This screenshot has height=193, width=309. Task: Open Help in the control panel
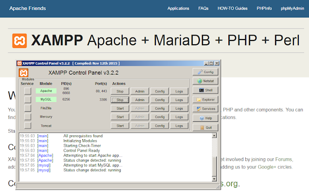pos(205,118)
